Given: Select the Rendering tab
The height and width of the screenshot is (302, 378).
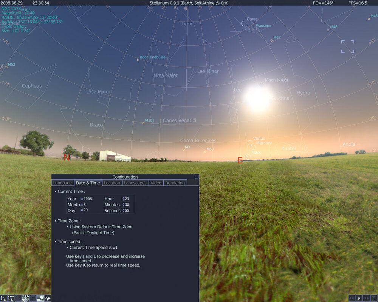Looking at the screenshot, I should point(175,183).
